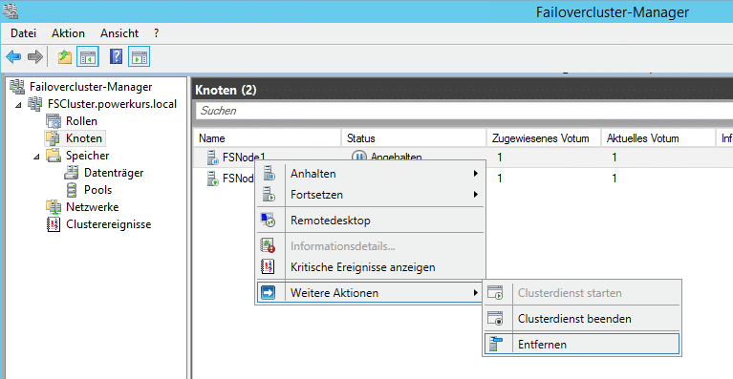Select Pools in the tree

[97, 190]
